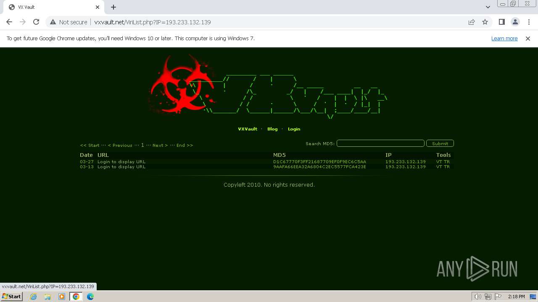The height and width of the screenshot is (302, 538).
Task: Switch to Chrome in taskbar
Action: [x=76, y=297]
